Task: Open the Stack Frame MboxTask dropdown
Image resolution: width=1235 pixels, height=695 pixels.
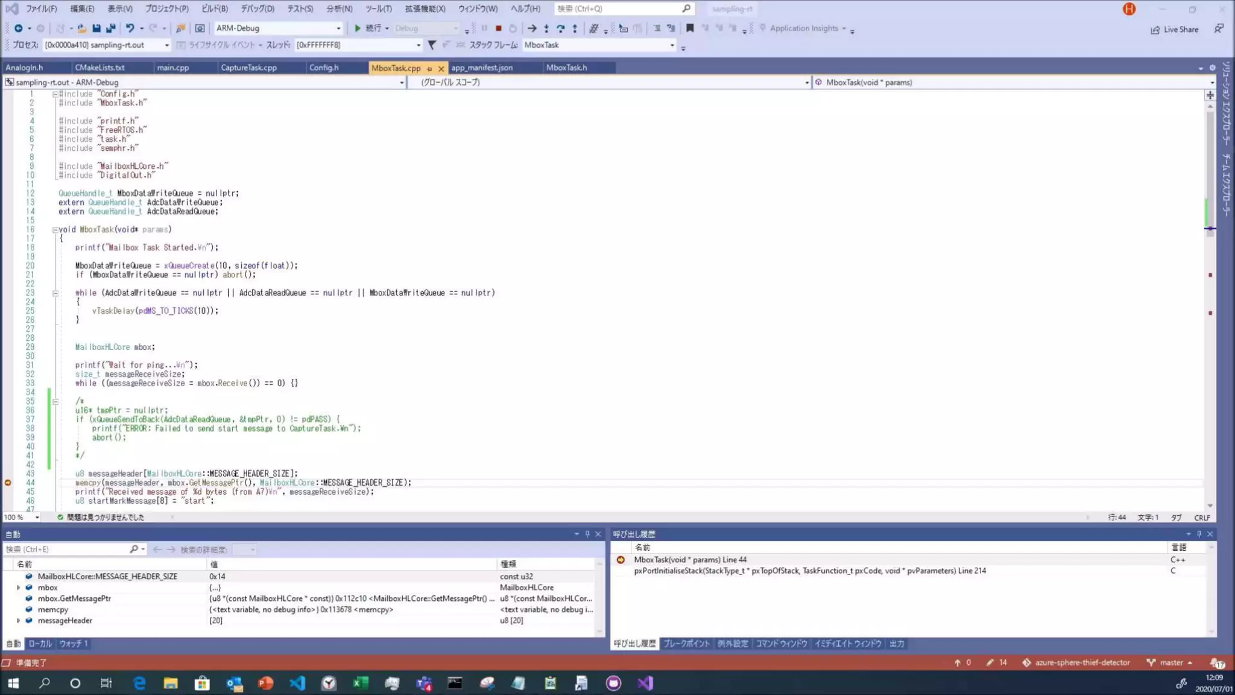Action: (672, 45)
